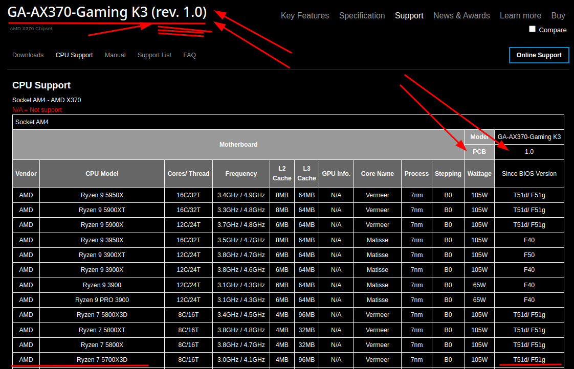Click the Online Support button
The width and height of the screenshot is (574, 369).
click(x=539, y=55)
